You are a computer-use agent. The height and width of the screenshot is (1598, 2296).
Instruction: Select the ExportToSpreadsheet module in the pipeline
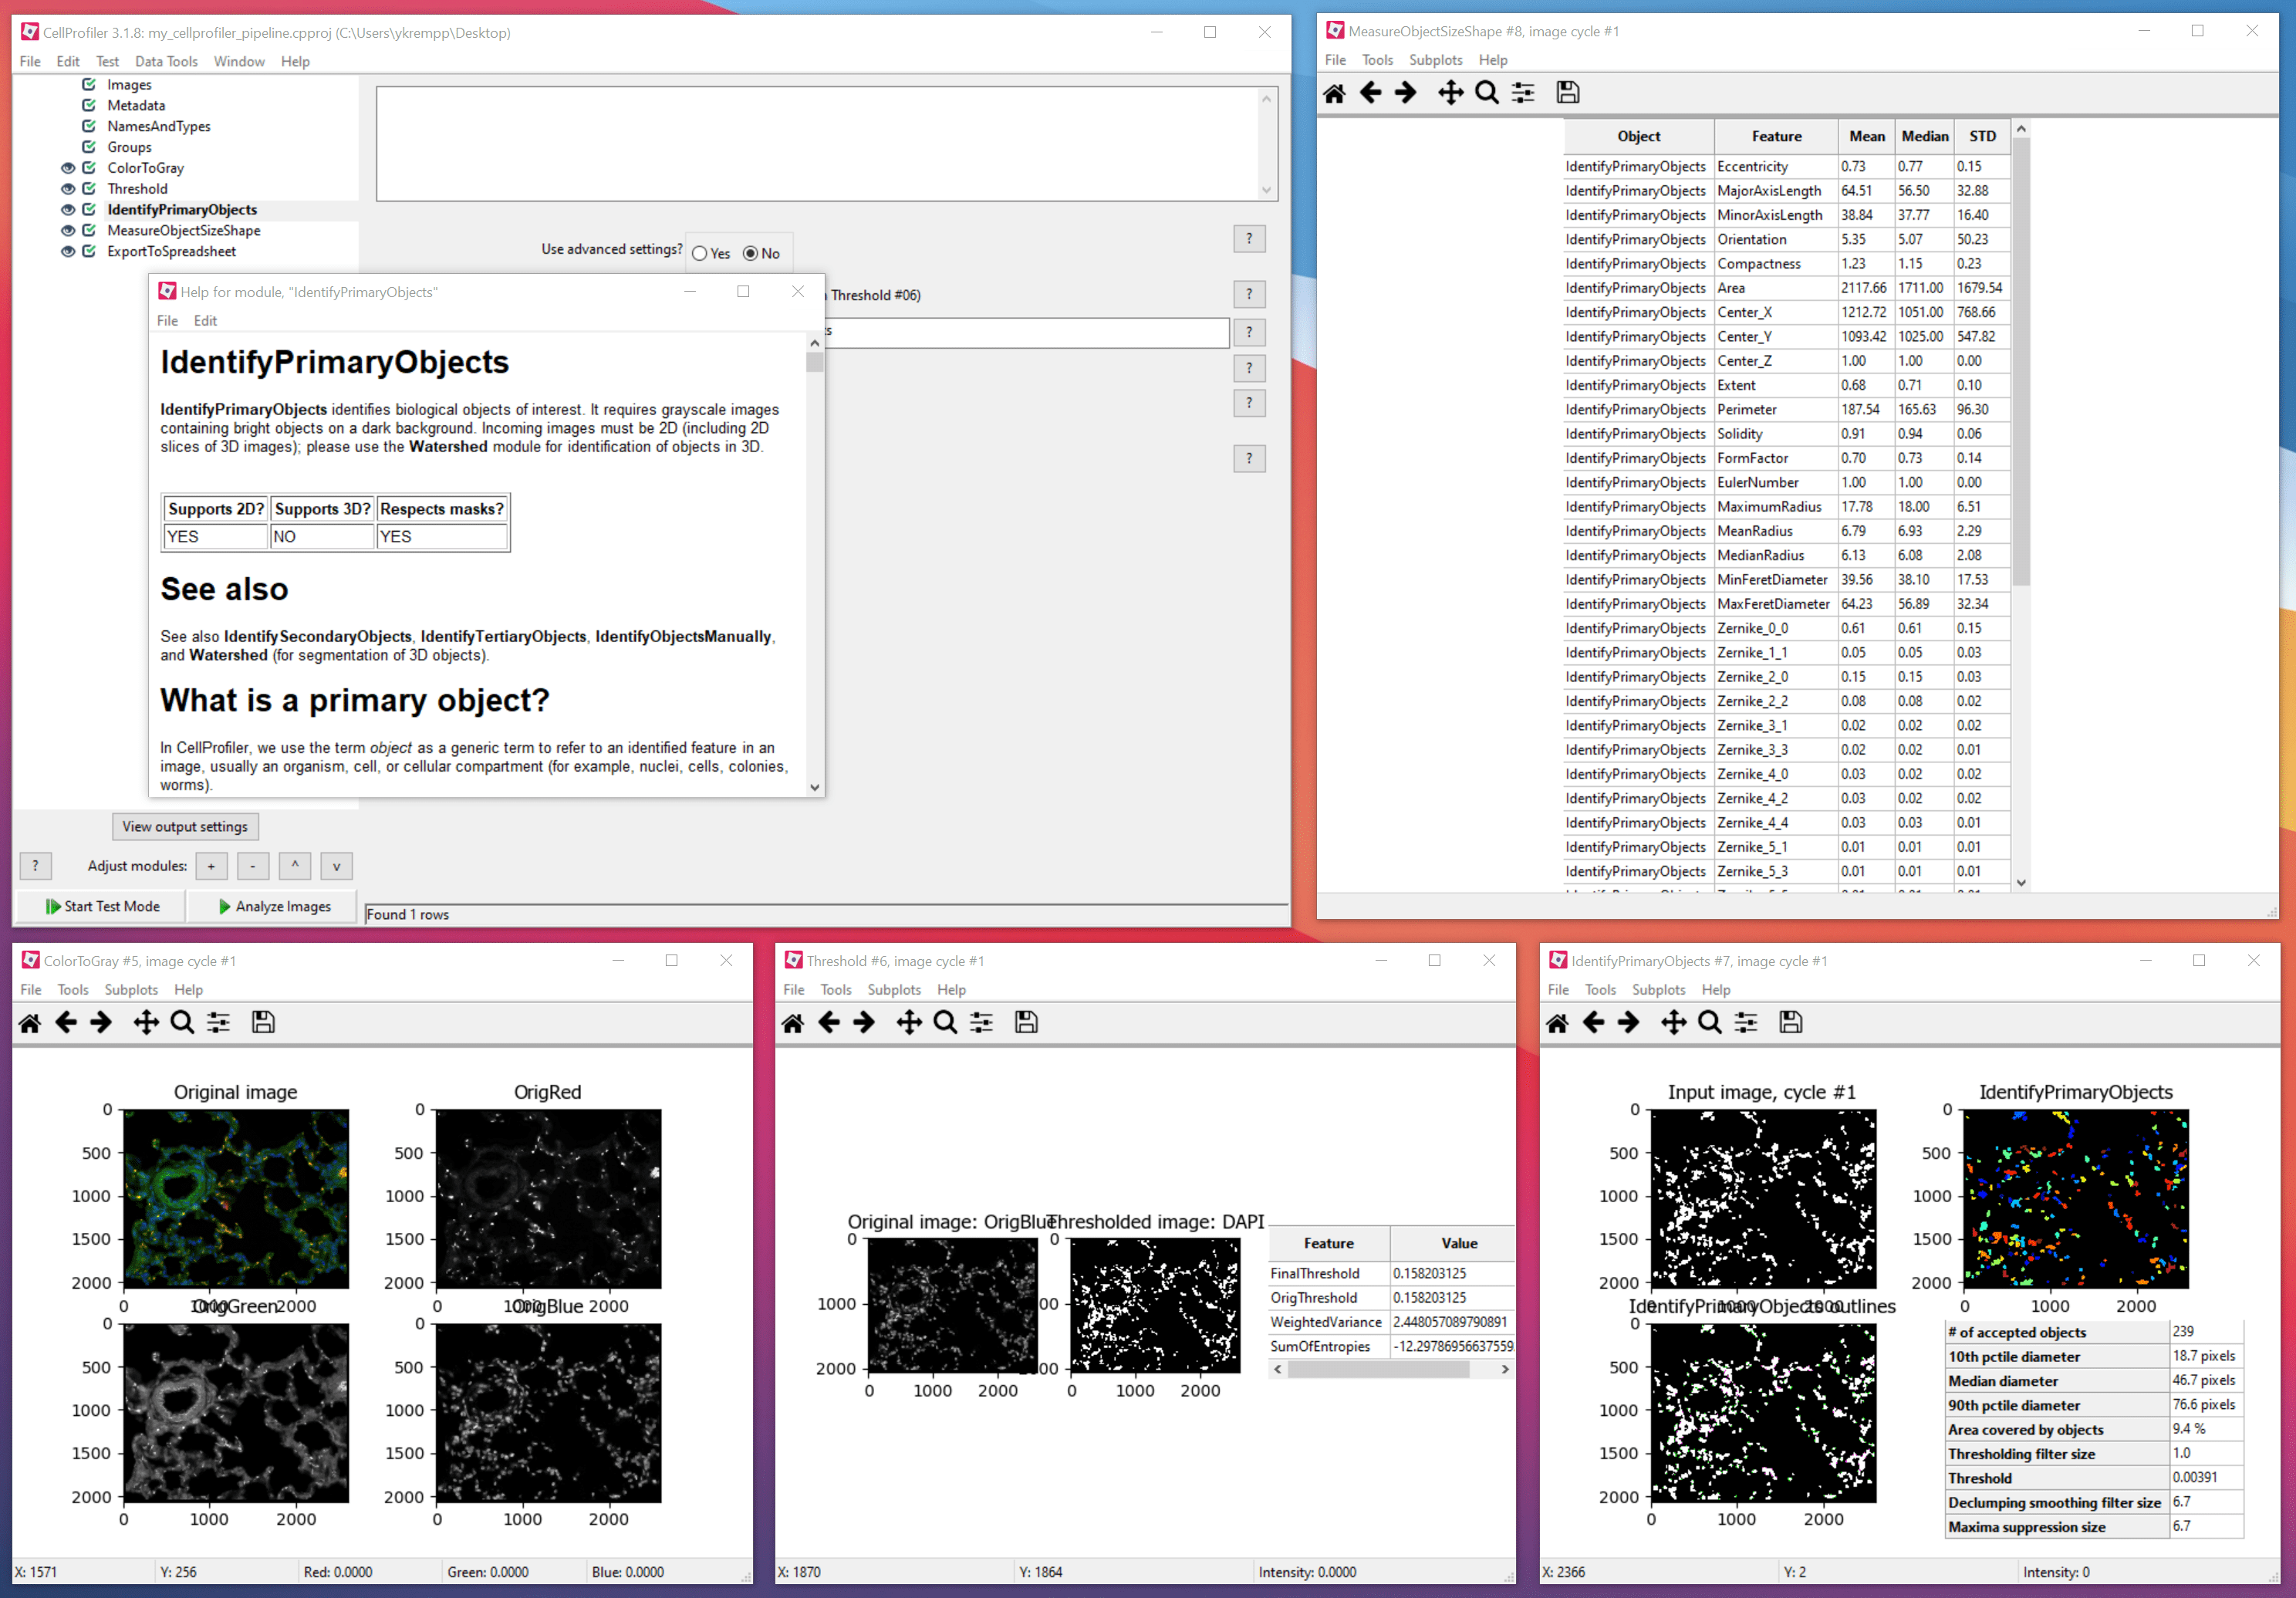tap(171, 252)
